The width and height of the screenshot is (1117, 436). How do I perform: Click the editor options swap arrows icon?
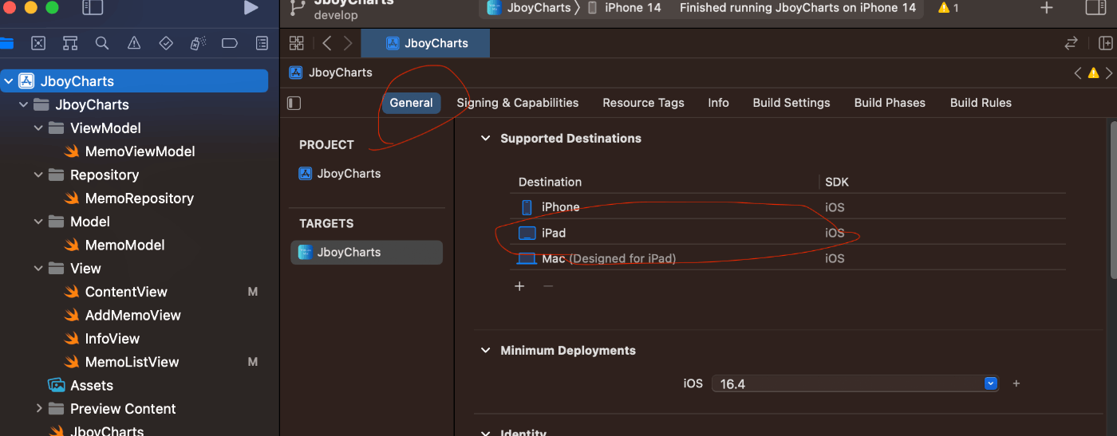click(1072, 44)
